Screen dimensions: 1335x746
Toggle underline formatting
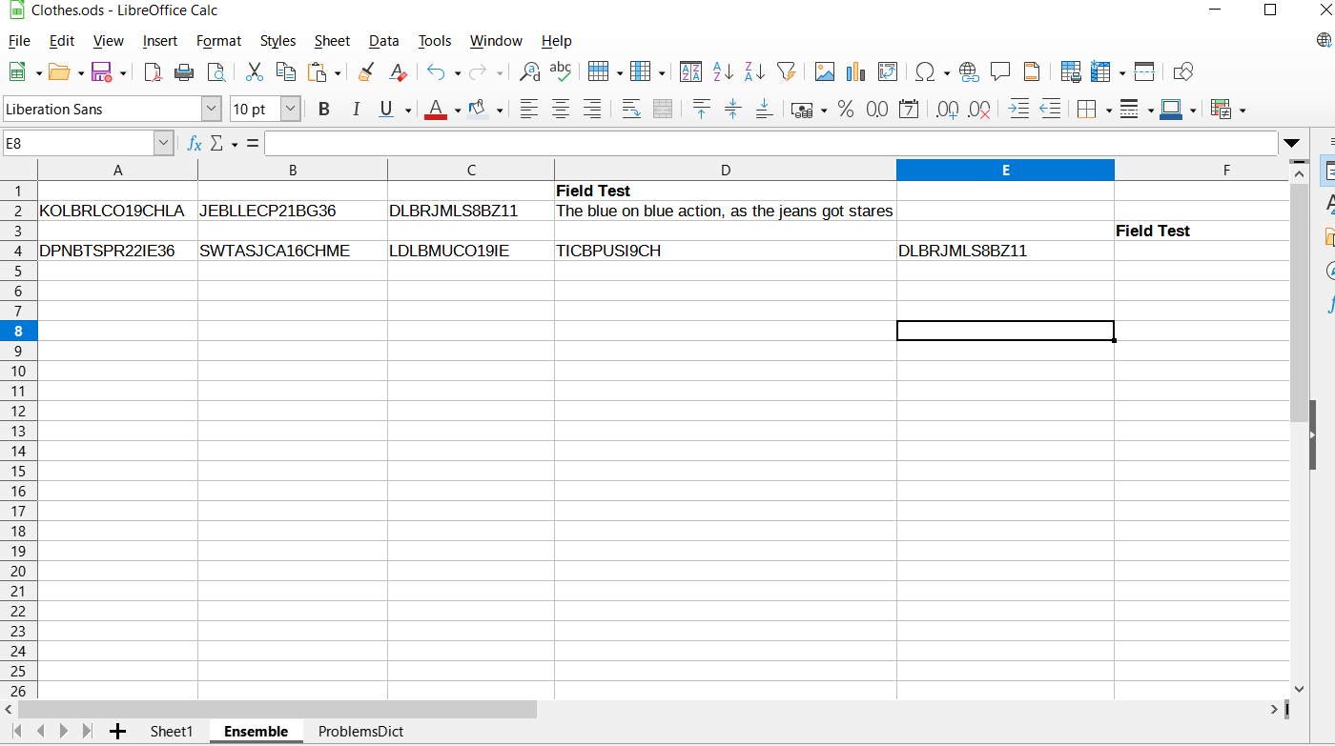click(x=386, y=110)
